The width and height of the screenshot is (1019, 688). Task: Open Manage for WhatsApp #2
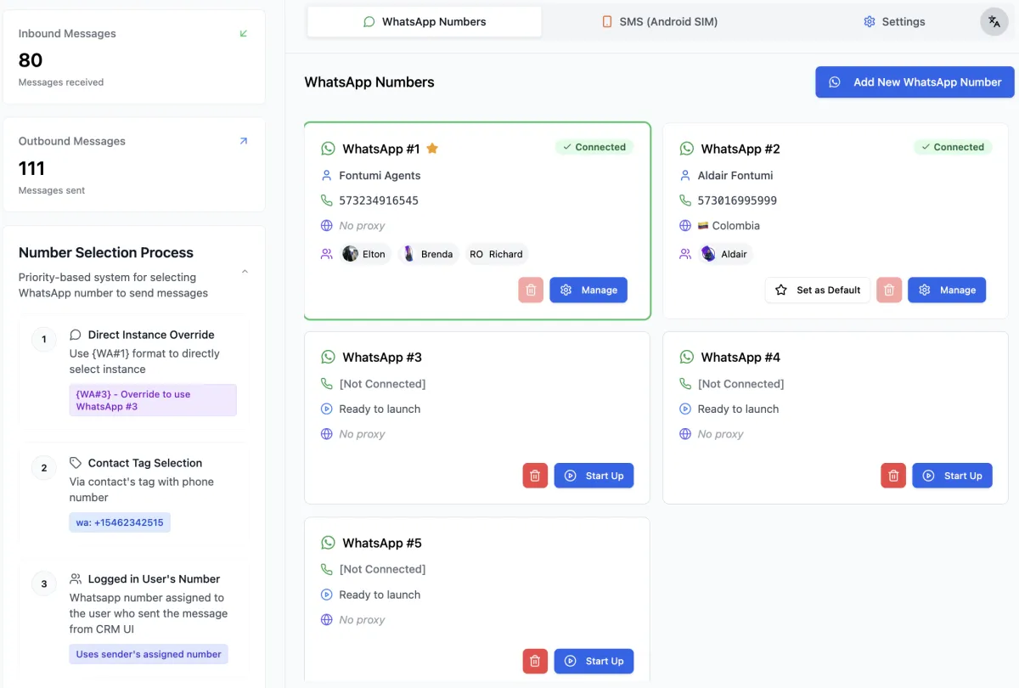(947, 290)
